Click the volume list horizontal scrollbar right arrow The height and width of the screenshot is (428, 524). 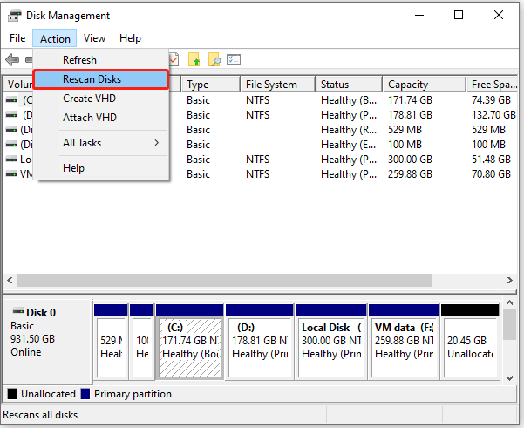click(x=508, y=281)
